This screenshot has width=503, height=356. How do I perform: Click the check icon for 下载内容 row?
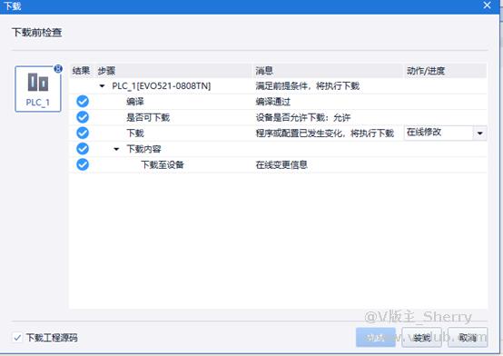pyautogui.click(x=83, y=149)
